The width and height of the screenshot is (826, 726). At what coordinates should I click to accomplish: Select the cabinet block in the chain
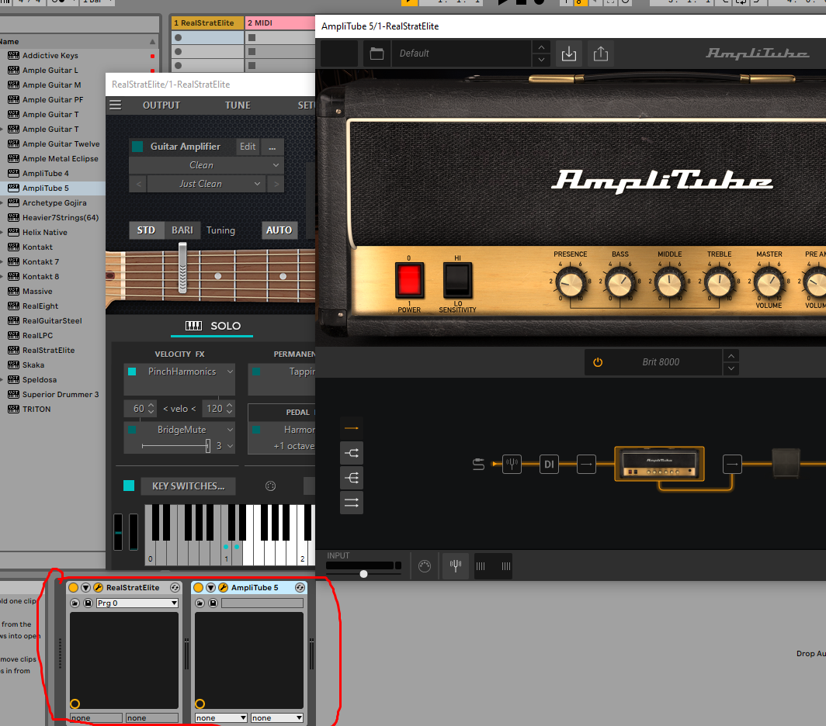coord(786,463)
